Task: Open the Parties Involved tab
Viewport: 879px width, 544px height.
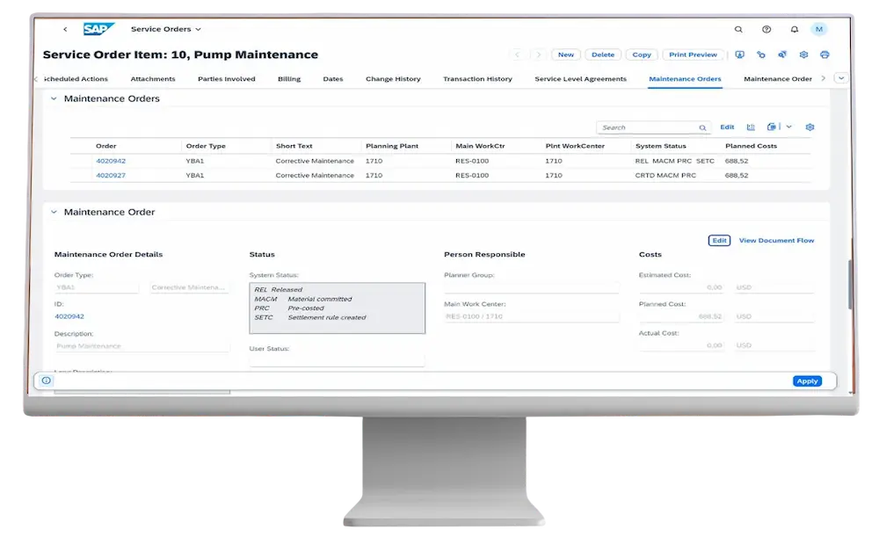Action: pos(227,79)
